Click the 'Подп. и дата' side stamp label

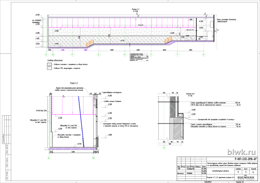click(7, 163)
